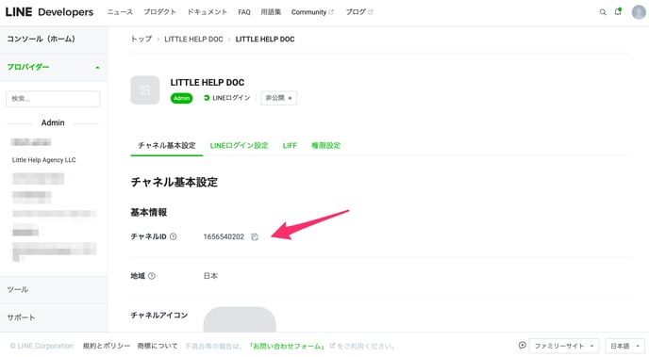Click help icon next to チャネルID
The image size is (649, 357).
point(173,236)
